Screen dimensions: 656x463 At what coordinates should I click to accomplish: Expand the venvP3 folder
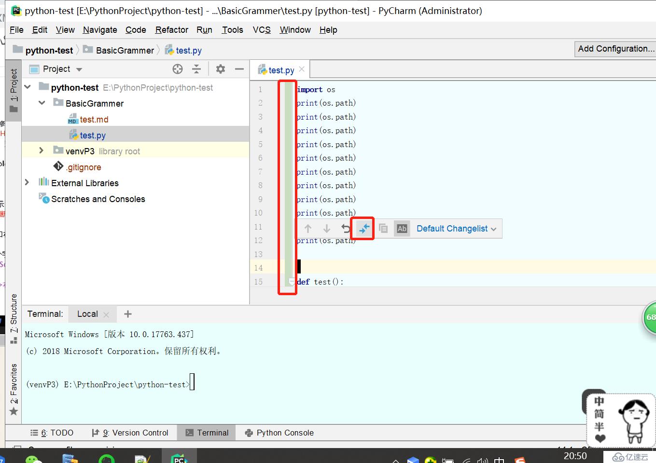point(42,151)
